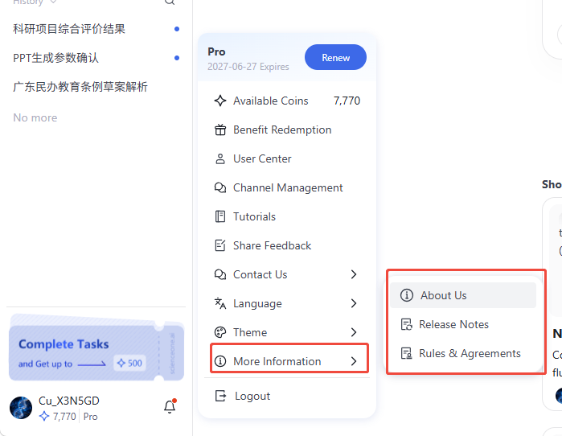Click the Tutorials book icon
Screen dimensions: 562x436
[x=220, y=216]
